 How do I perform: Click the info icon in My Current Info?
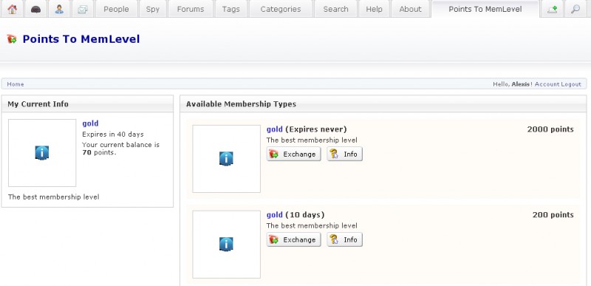point(42,153)
